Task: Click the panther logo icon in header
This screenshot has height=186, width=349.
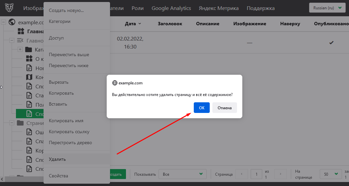Action: point(9,8)
